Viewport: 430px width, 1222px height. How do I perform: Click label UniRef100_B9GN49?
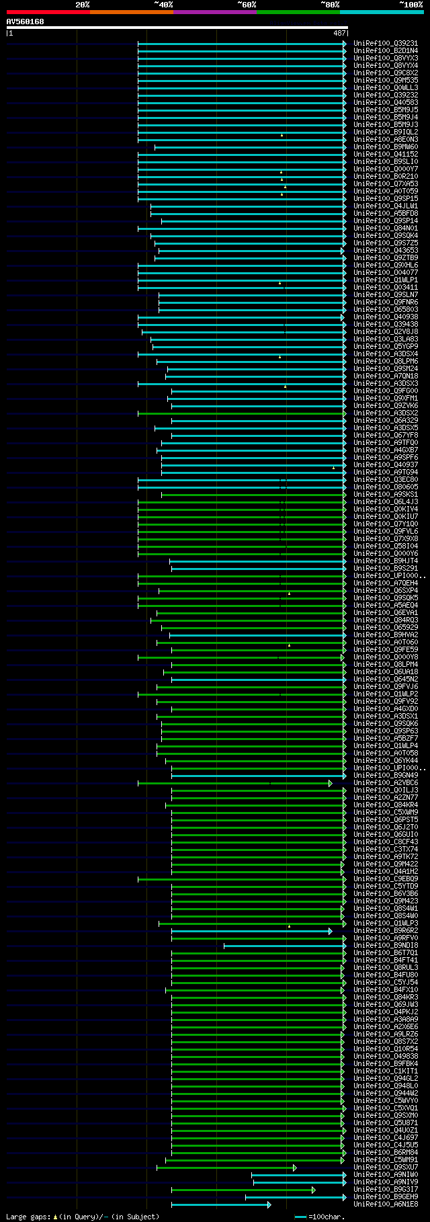[386, 776]
